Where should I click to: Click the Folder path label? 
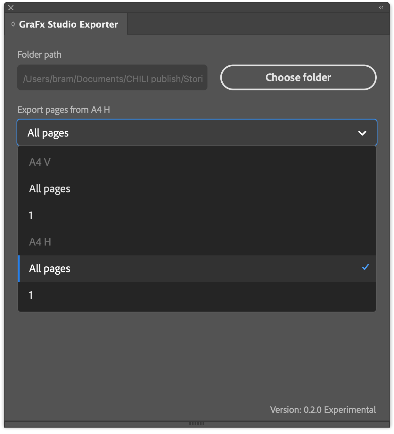click(x=39, y=54)
